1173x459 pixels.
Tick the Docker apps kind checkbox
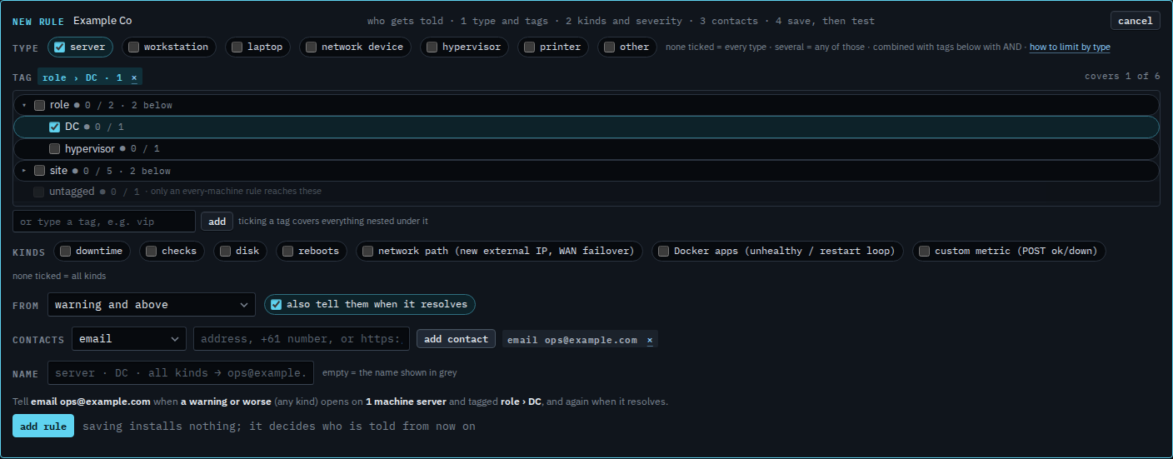[663, 251]
